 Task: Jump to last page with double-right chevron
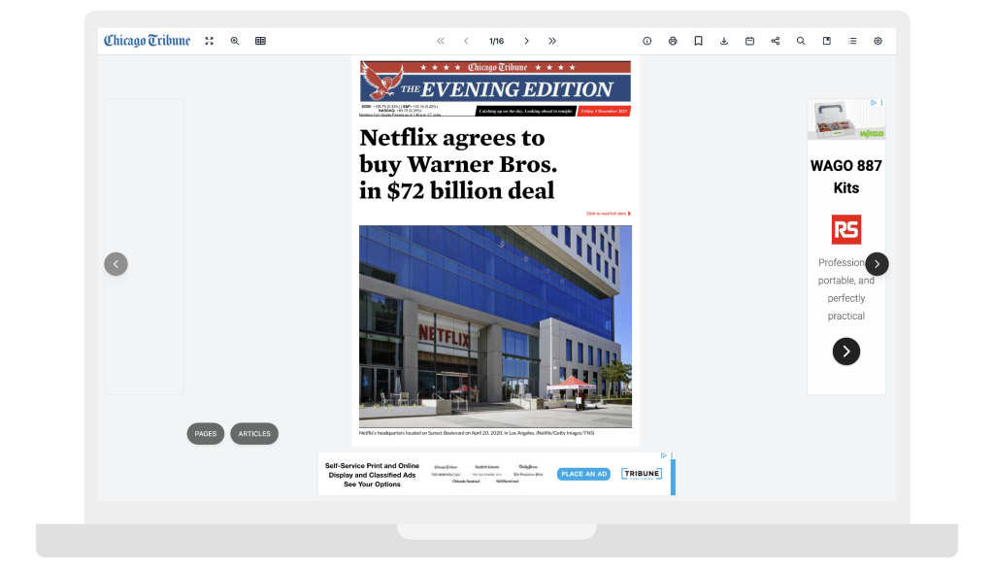tap(552, 41)
